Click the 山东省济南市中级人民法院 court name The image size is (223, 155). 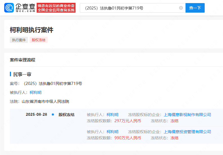(45, 101)
